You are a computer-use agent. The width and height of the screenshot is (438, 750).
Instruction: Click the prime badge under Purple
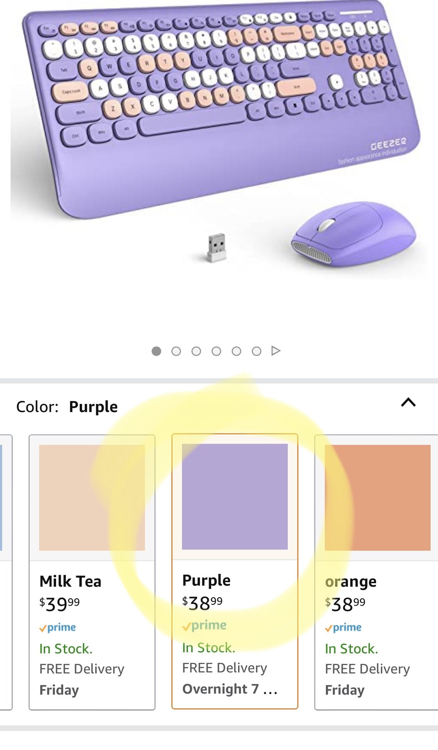[x=205, y=625]
